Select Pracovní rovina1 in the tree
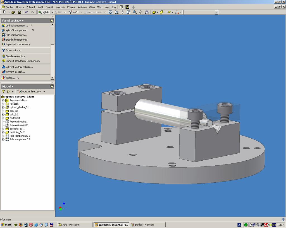 point(18,122)
